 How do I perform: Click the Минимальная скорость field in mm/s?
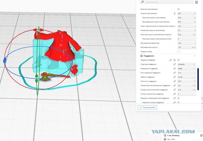click(187, 47)
